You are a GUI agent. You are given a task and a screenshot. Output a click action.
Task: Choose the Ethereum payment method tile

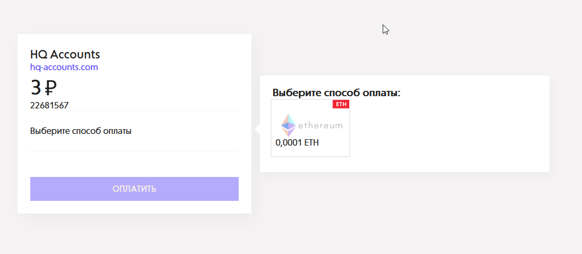pos(310,128)
